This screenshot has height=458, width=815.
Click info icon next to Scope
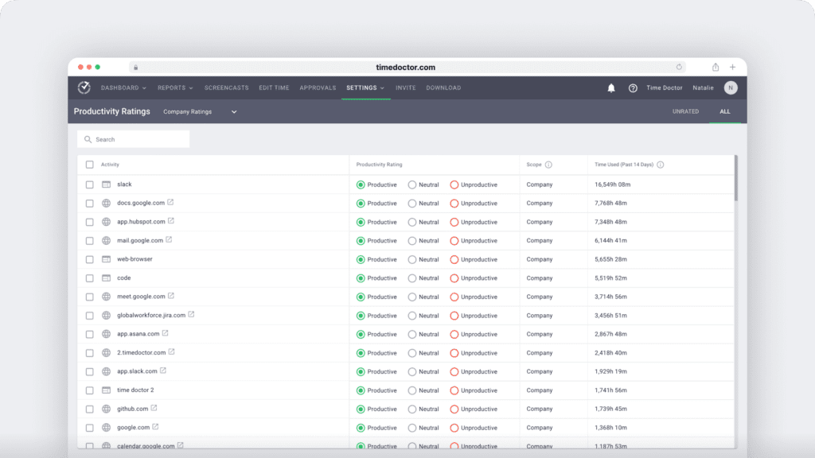pos(548,165)
